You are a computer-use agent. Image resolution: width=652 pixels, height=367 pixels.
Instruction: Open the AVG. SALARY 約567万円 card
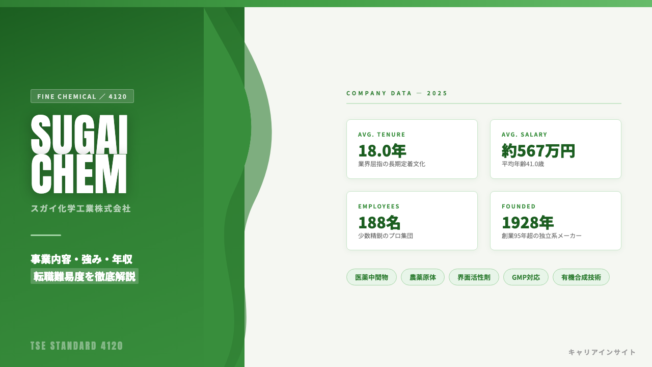[x=556, y=149]
